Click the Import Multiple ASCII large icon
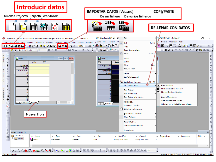 pos(125,26)
